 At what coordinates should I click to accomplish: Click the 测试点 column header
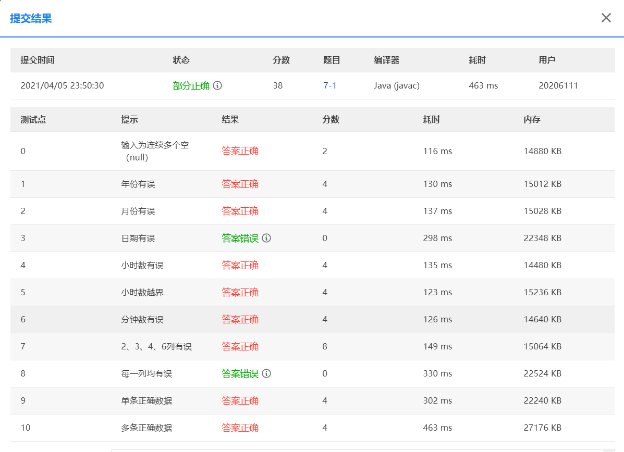(33, 119)
